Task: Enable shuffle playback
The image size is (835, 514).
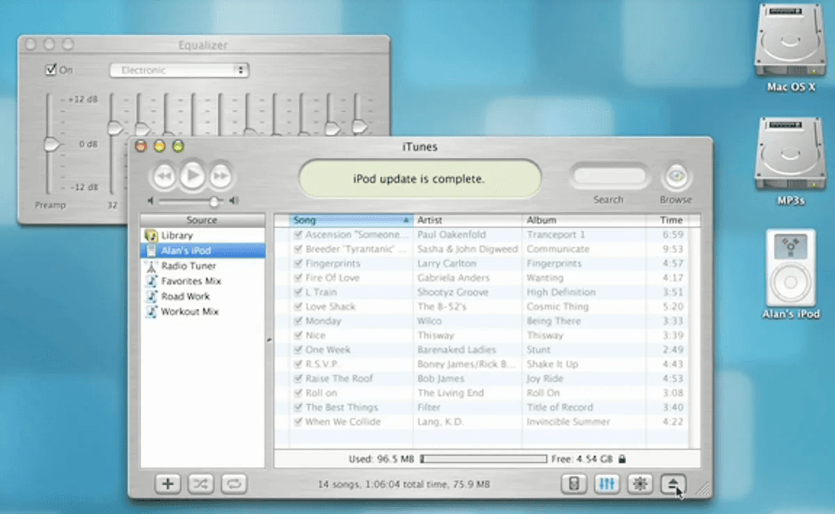Action: click(x=200, y=483)
